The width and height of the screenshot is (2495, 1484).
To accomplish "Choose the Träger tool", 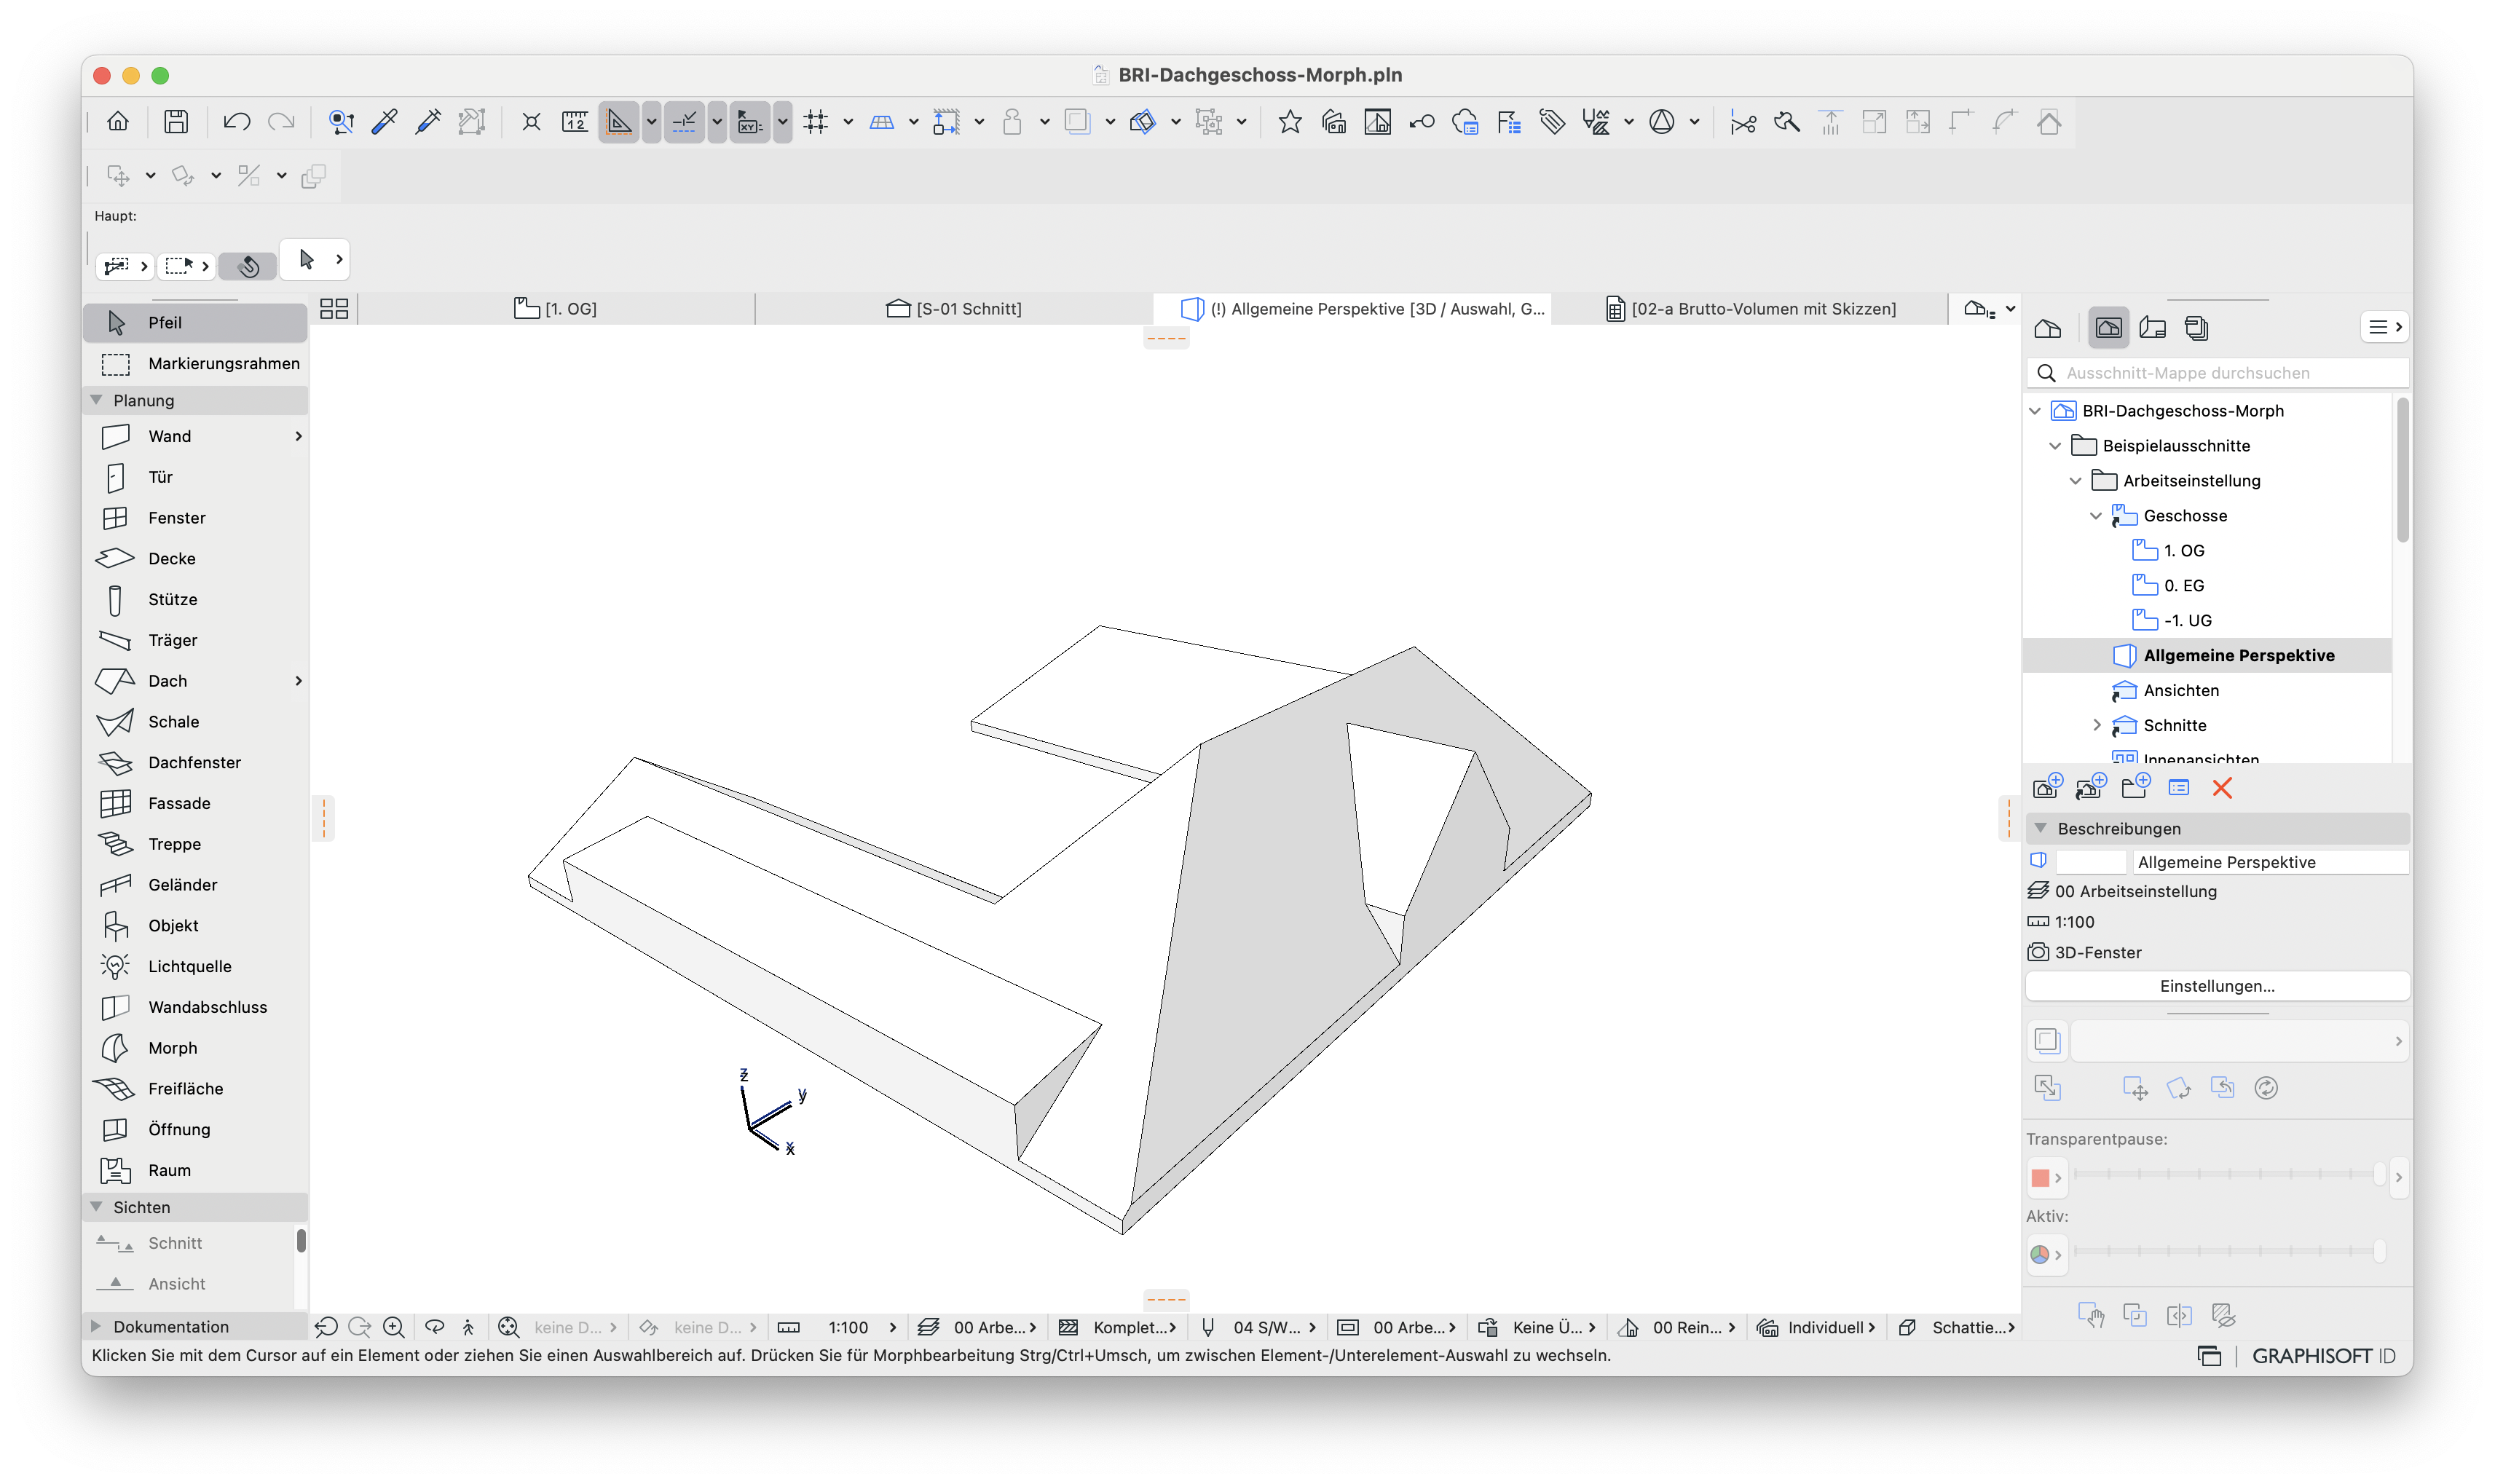I will coord(195,640).
